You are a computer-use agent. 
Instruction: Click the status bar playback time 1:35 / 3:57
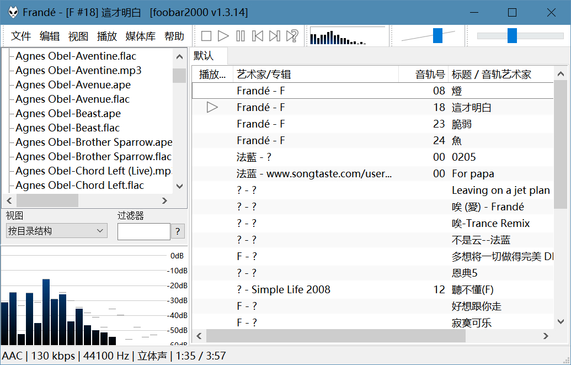coord(201,356)
